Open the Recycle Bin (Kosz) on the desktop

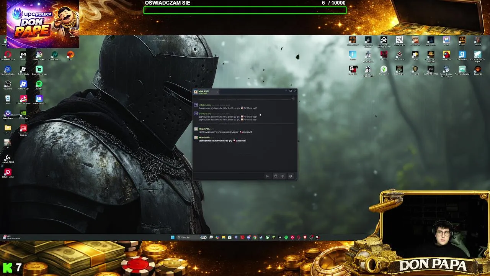click(x=8, y=100)
